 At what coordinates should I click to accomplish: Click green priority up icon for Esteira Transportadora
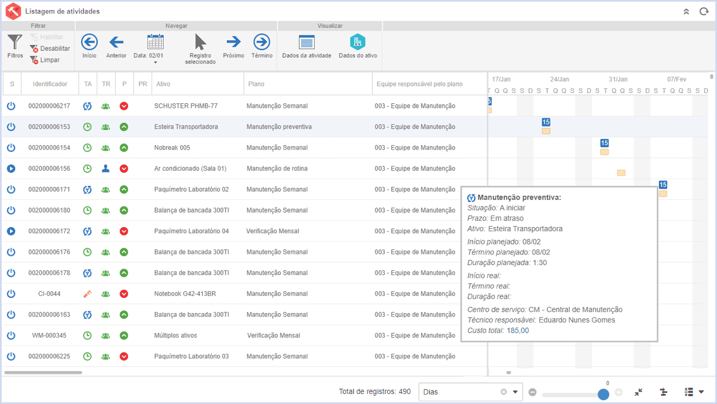124,127
